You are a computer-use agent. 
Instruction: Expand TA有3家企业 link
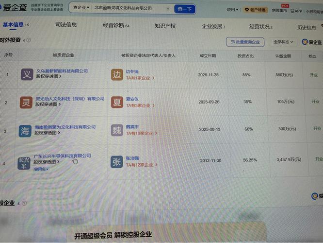tap(140, 105)
